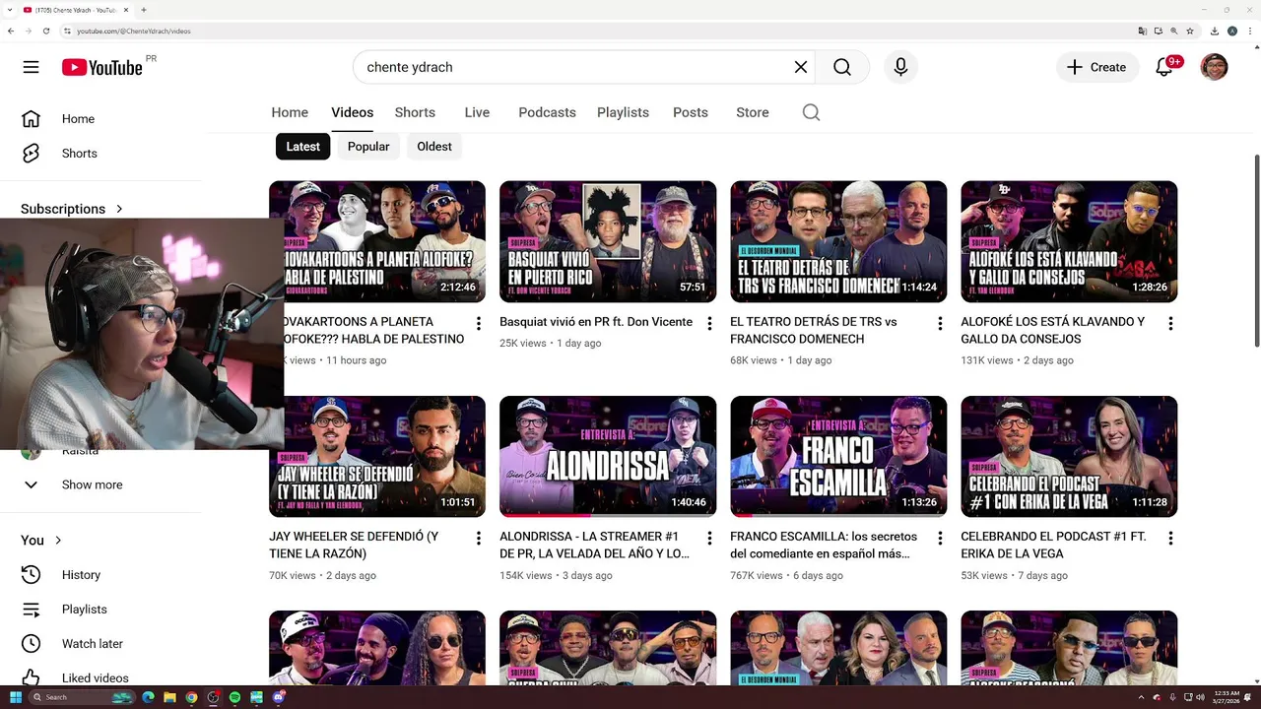The height and width of the screenshot is (709, 1261).
Task: Open options for ALOFOKÉ LOS ESTÁ KLAVANDO video
Action: [1170, 323]
